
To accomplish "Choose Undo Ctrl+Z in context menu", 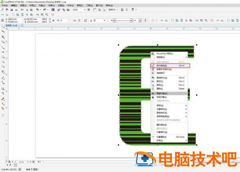I will (x=169, y=78).
